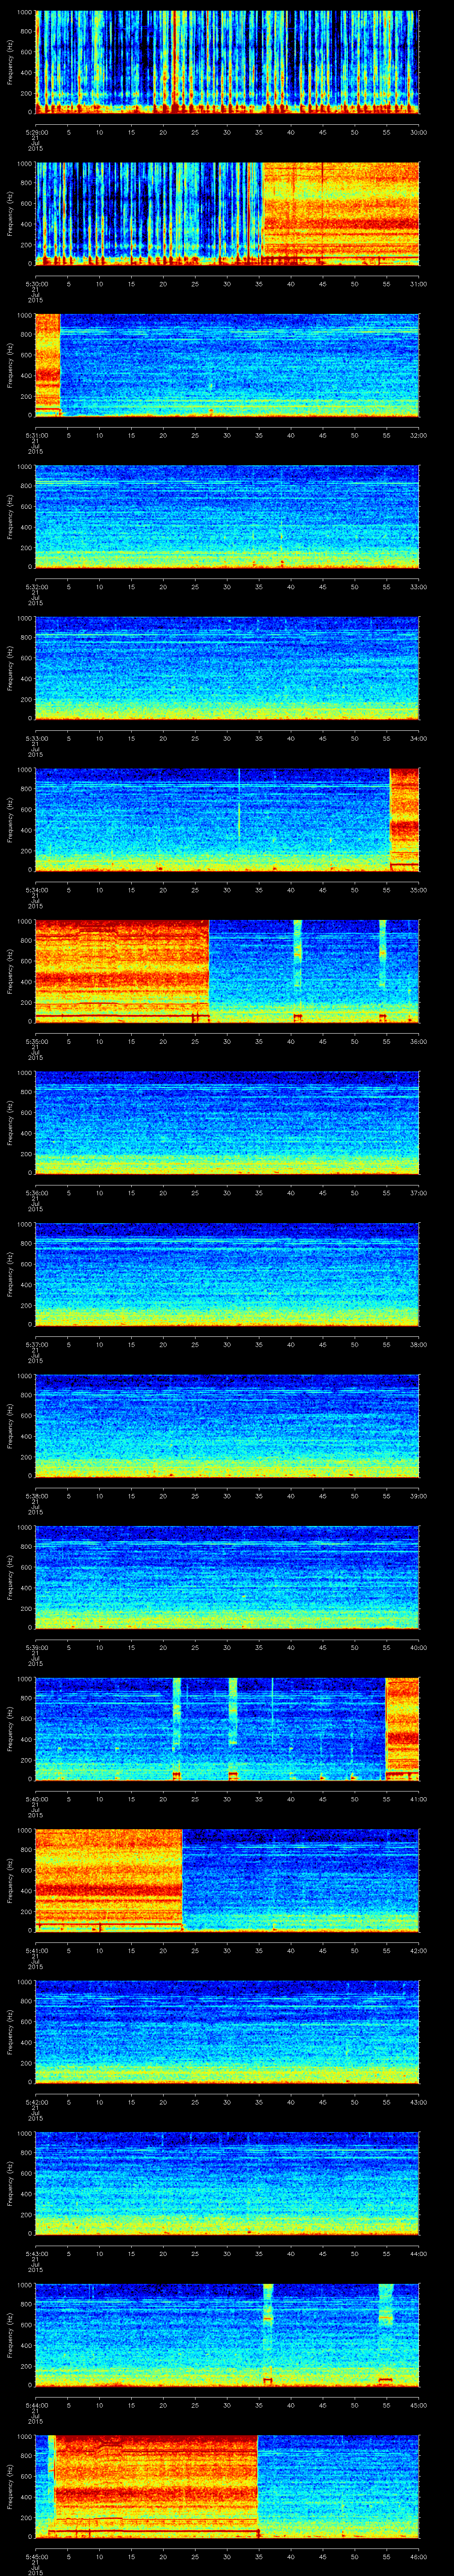Click the 5:31:00 start time label
This screenshot has width=454, height=2576.
[x=36, y=435]
